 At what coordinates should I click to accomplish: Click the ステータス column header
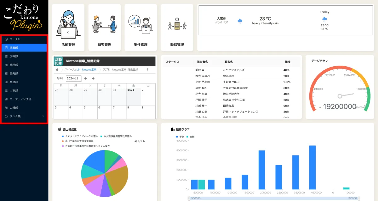tap(172, 62)
